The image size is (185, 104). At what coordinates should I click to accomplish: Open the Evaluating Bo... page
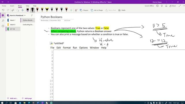click(28, 25)
